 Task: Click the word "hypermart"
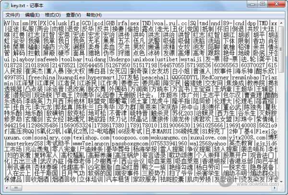tap(101, 78)
